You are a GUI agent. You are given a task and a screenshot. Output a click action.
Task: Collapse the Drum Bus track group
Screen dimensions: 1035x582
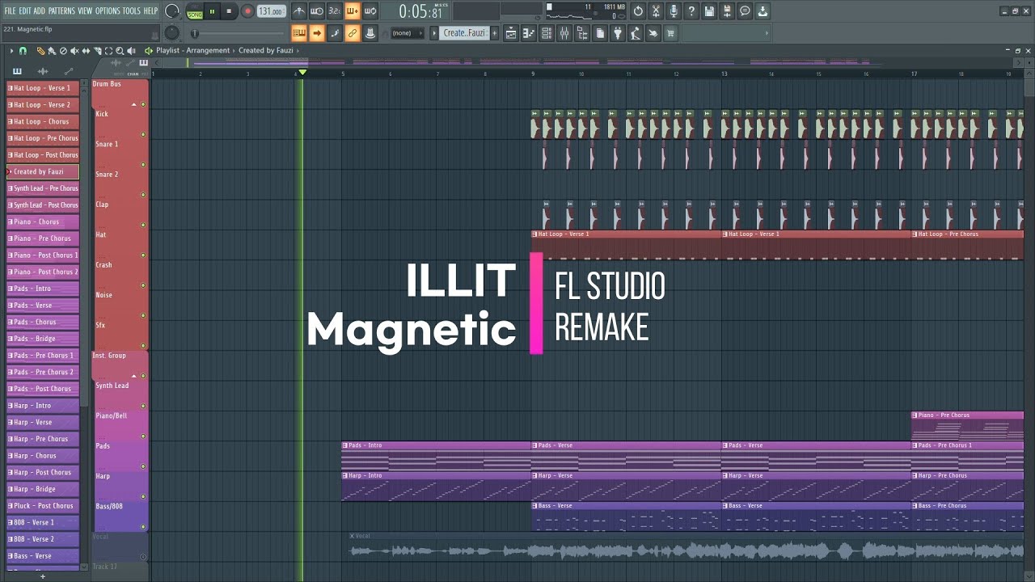[134, 105]
